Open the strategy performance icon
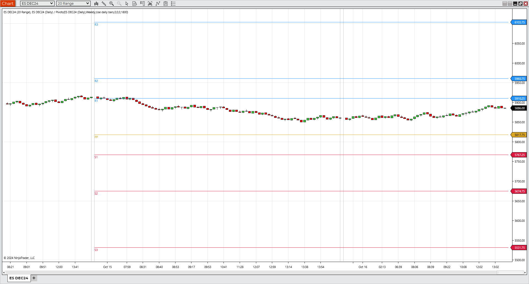 pyautogui.click(x=166, y=4)
